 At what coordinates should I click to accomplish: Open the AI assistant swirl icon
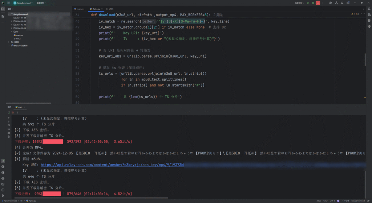331,3
